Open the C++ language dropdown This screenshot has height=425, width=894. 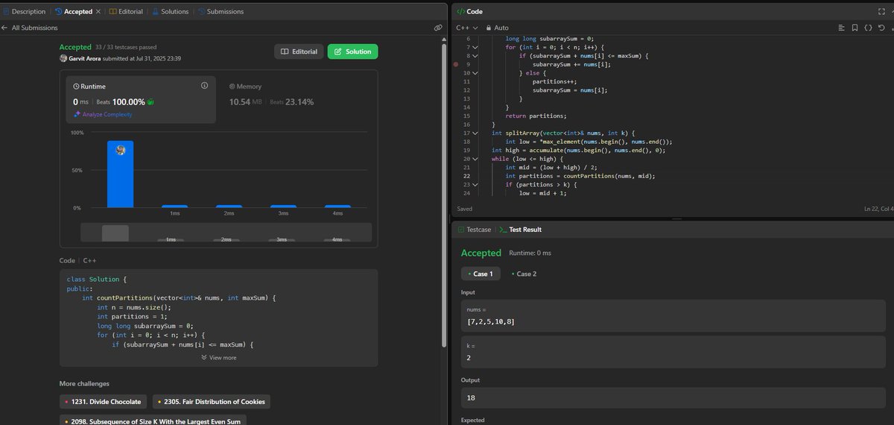(466, 28)
